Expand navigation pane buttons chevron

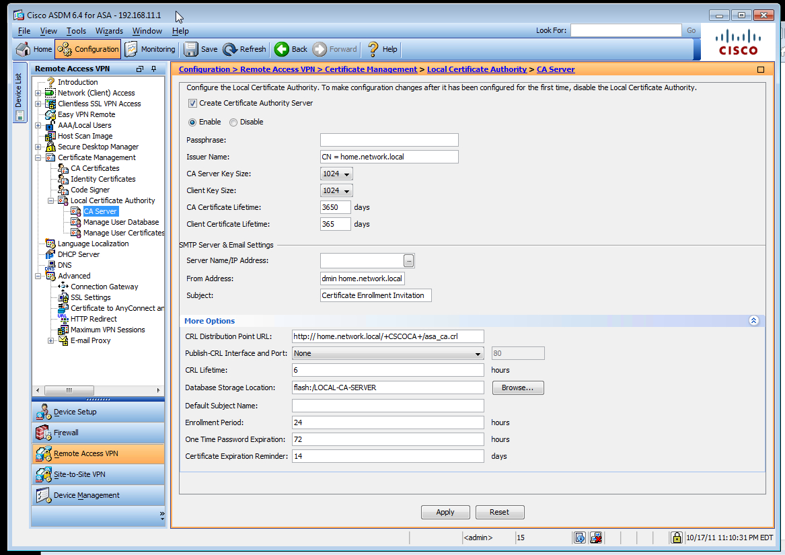(x=161, y=515)
